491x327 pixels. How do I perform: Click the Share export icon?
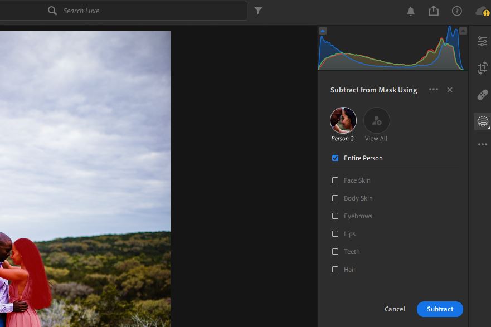point(434,11)
